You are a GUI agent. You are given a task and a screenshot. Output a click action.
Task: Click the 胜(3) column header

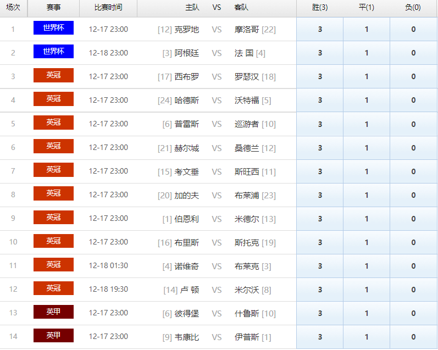click(320, 8)
